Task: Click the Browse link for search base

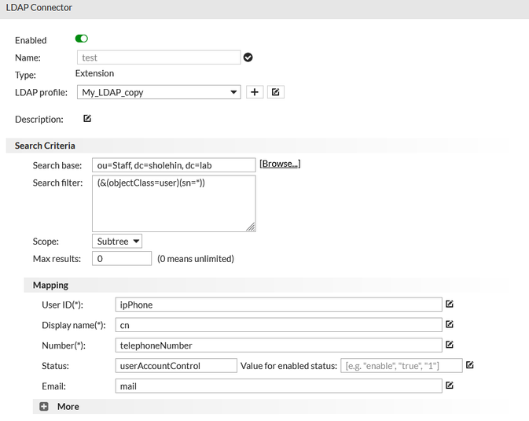Action: pyautogui.click(x=280, y=164)
